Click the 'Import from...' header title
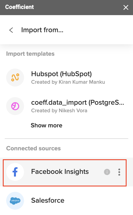The width and height of the screenshot is (133, 215). [42, 30]
